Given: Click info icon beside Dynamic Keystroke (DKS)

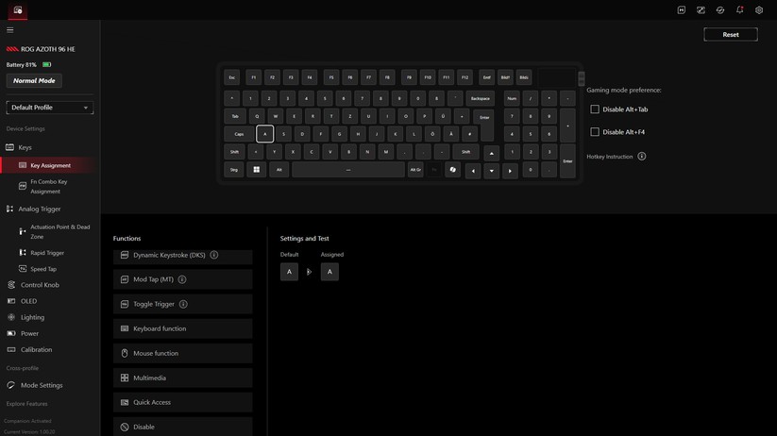Looking at the screenshot, I should [x=214, y=255].
